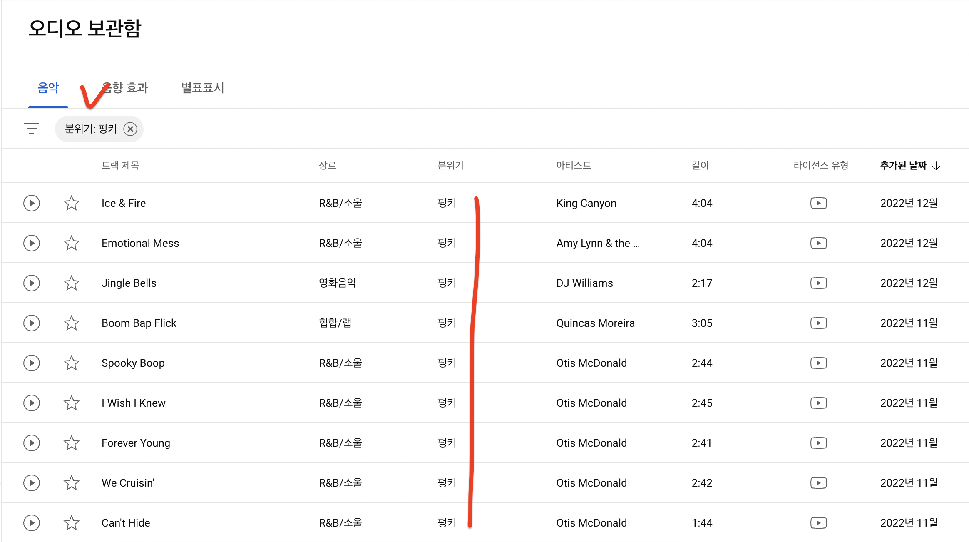Click the Can't Hide track title
The height and width of the screenshot is (542, 969).
coord(126,523)
